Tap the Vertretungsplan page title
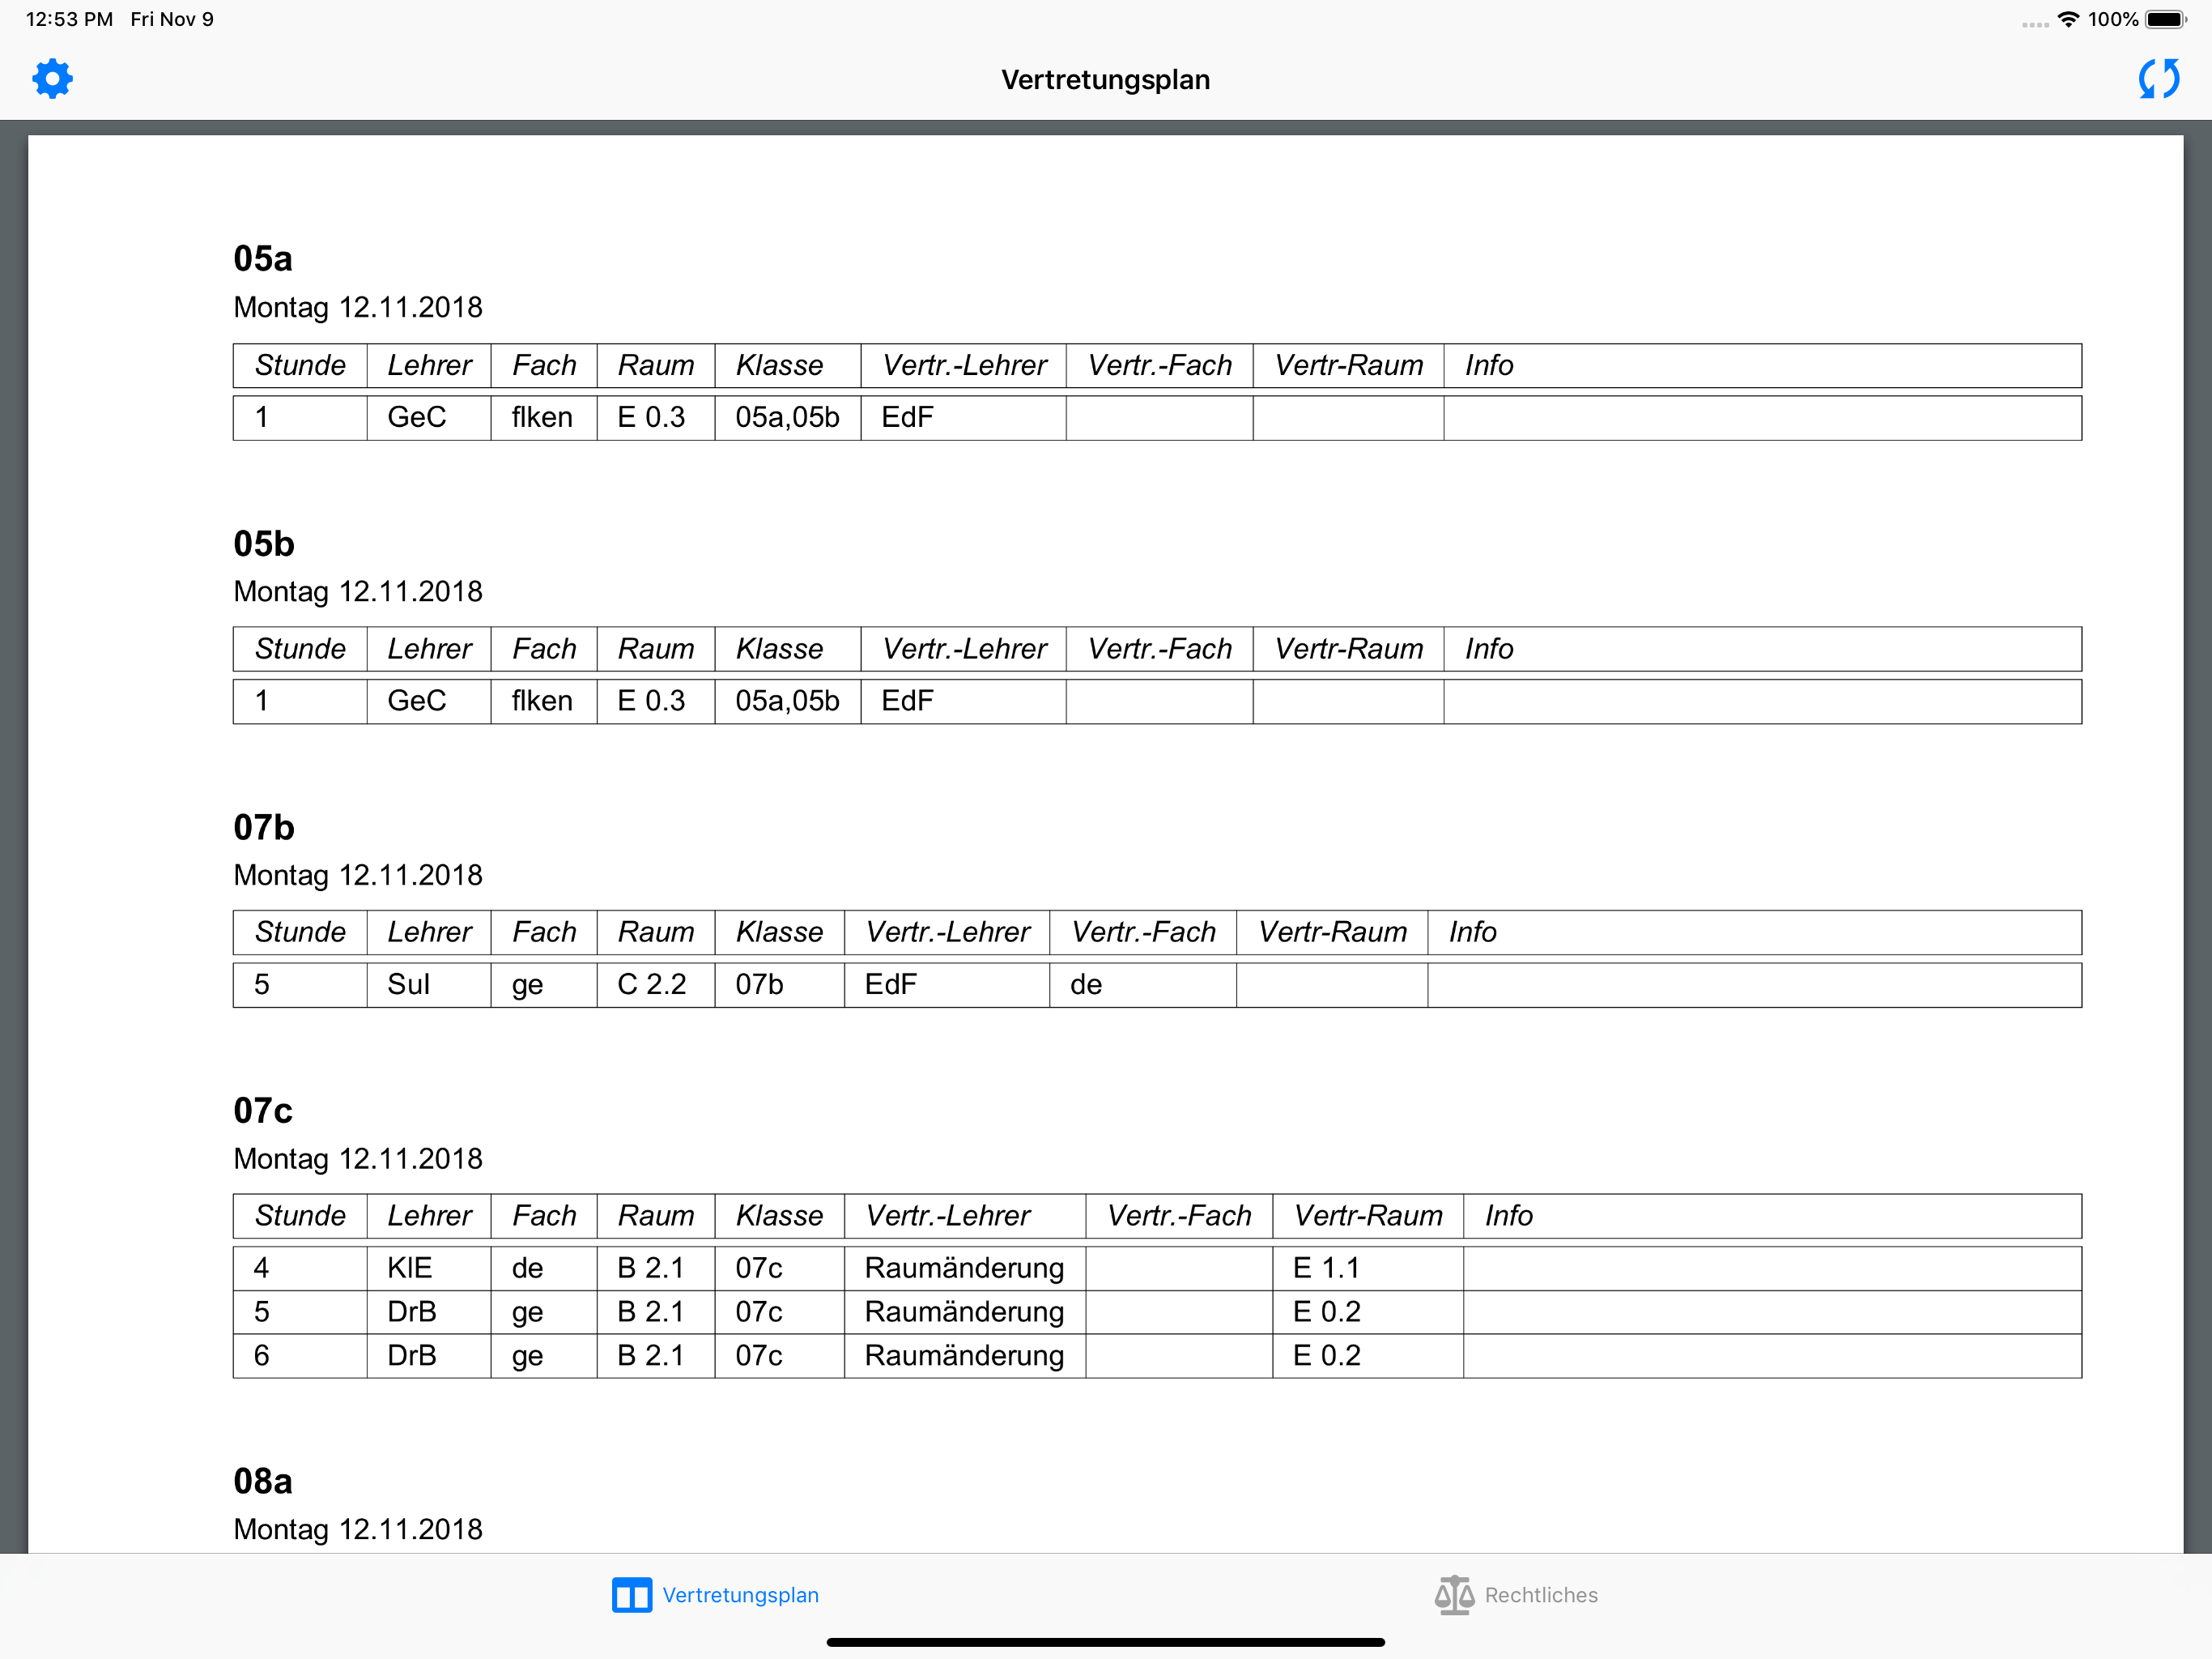Image resolution: width=2212 pixels, height=1659 pixels. click(1106, 79)
